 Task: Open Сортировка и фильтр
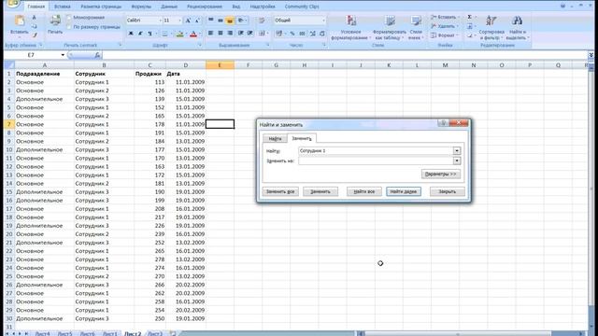[x=491, y=27]
